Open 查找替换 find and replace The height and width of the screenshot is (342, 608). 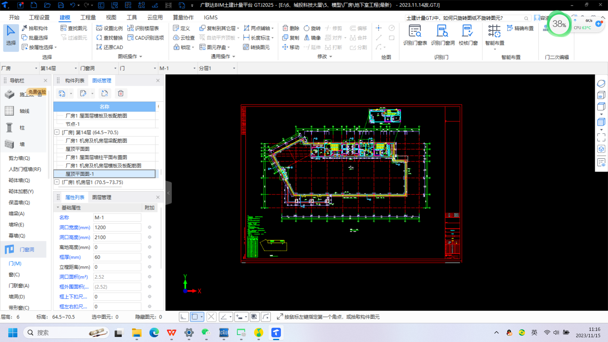(109, 38)
